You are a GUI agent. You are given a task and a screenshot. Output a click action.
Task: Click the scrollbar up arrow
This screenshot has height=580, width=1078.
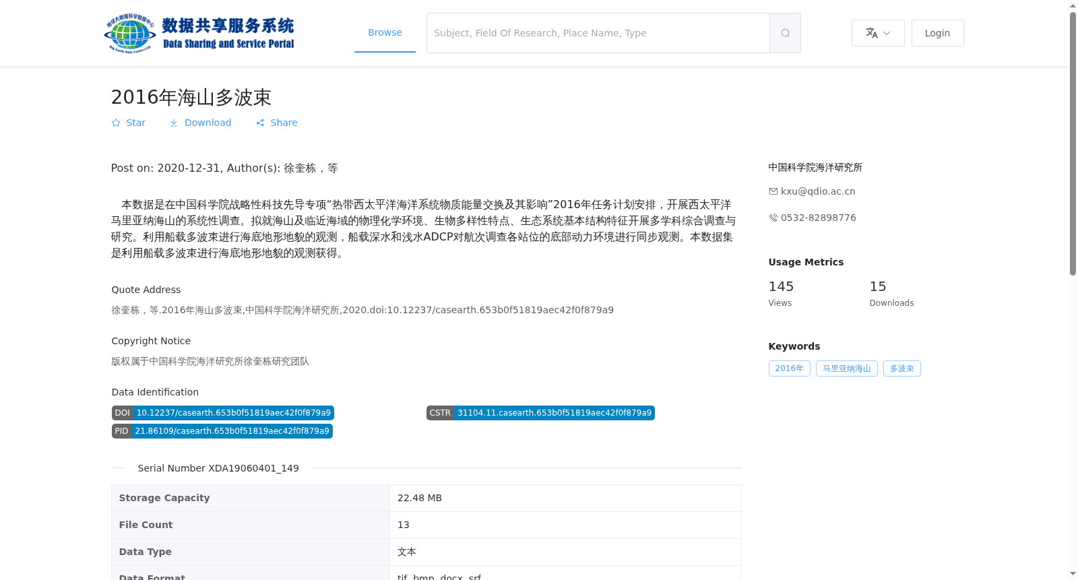[1073, 5]
